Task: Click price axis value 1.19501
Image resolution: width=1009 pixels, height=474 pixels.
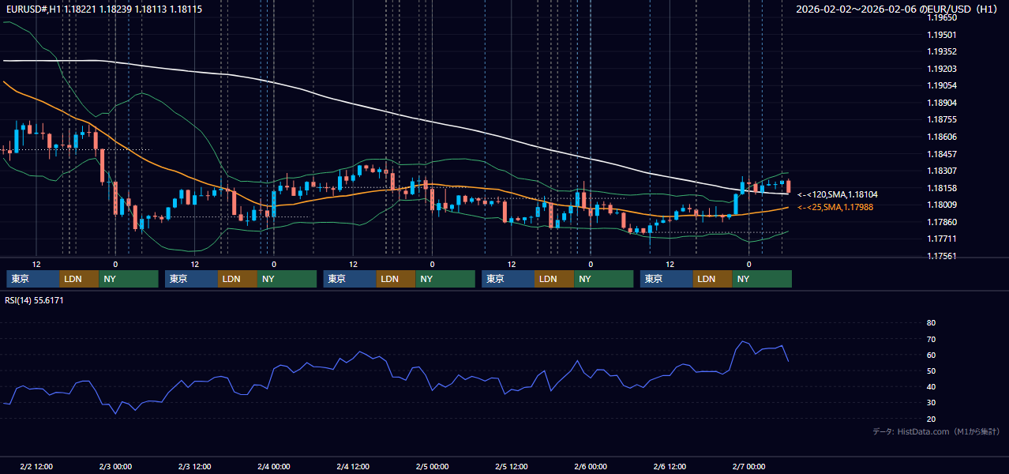Action: [x=941, y=35]
